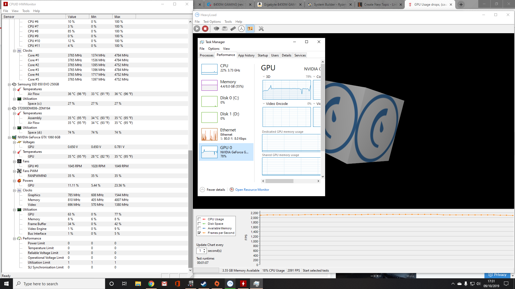The image size is (515, 289).
Task: Open Windows Start menu
Action: (6, 284)
